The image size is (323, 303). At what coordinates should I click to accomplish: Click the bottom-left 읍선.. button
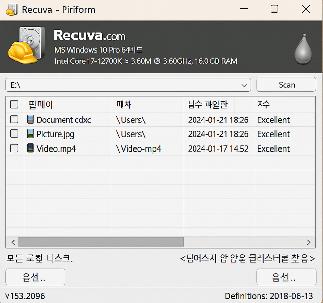35,277
